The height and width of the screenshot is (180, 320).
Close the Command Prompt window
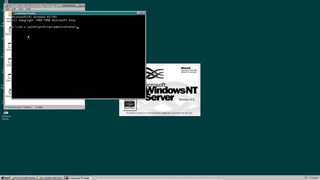[144, 13]
